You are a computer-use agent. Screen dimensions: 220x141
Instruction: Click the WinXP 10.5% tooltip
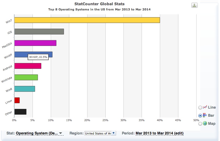pyautogui.click(x=38, y=57)
